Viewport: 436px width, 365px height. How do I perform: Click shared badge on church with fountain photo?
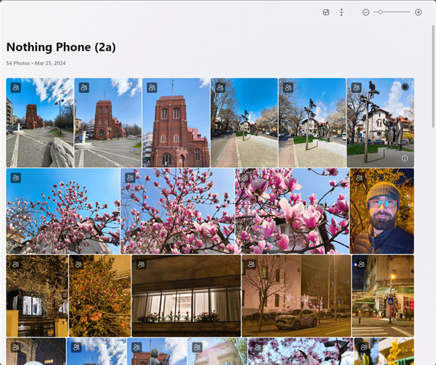click(84, 88)
